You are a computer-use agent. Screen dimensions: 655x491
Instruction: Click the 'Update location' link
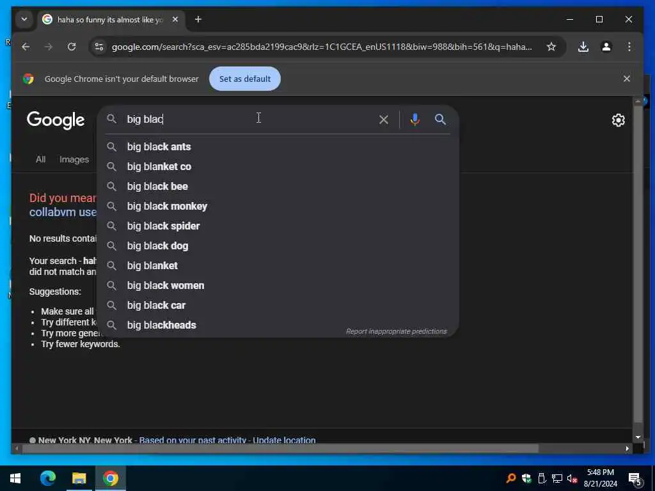pyautogui.click(x=284, y=440)
